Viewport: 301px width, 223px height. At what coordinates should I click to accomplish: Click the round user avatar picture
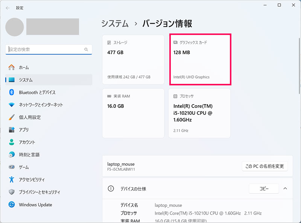click(x=15, y=27)
